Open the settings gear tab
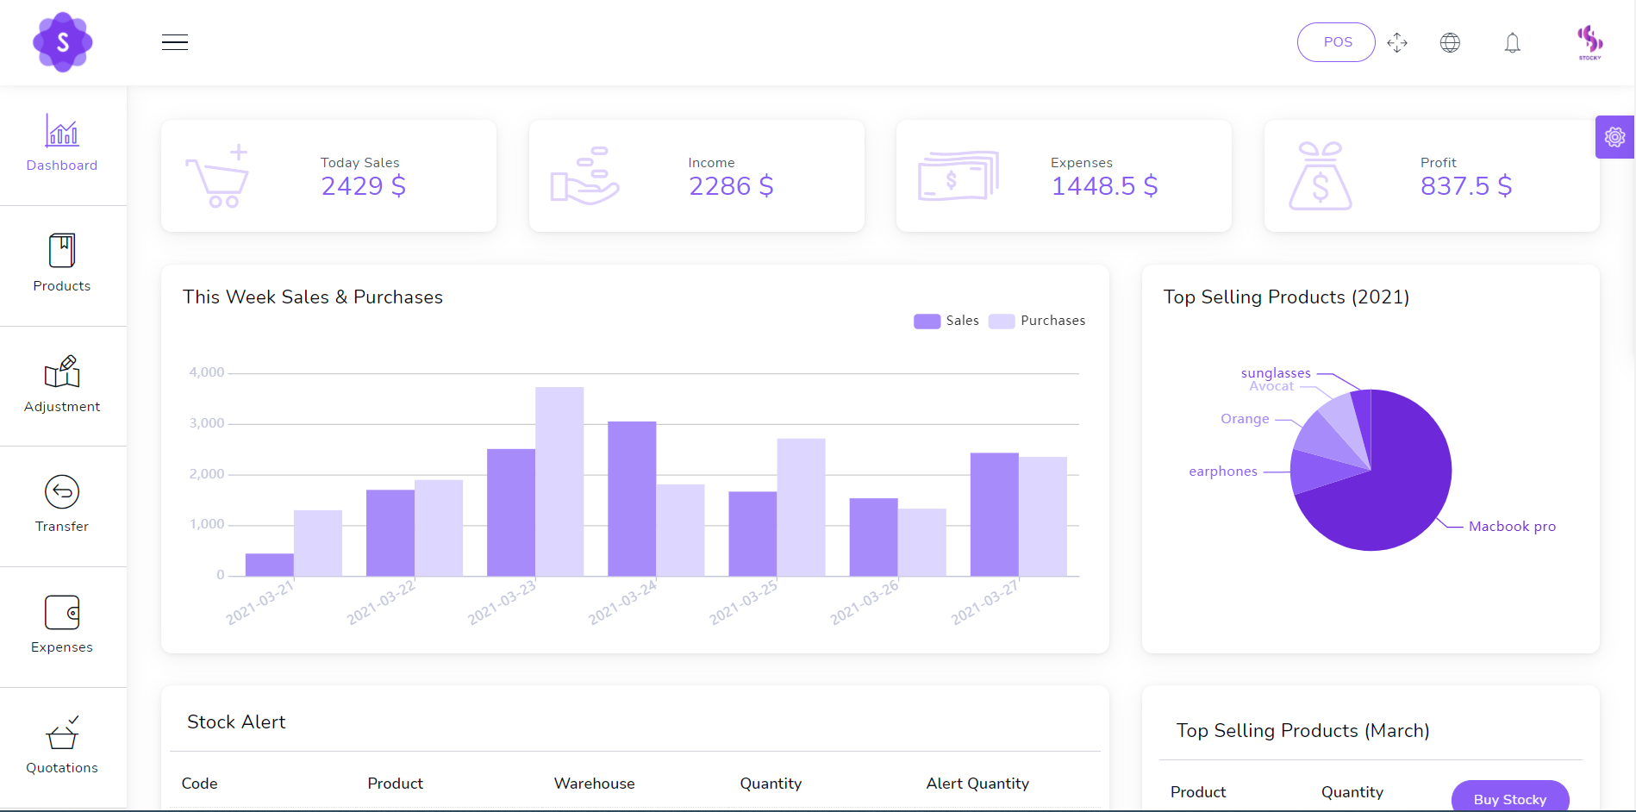 (x=1615, y=137)
